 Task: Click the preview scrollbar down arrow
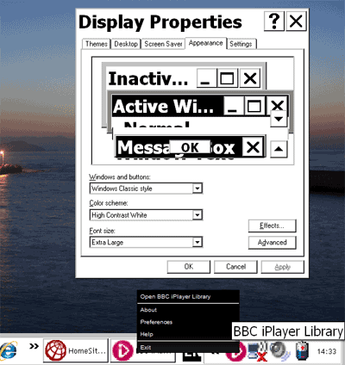[x=279, y=119]
